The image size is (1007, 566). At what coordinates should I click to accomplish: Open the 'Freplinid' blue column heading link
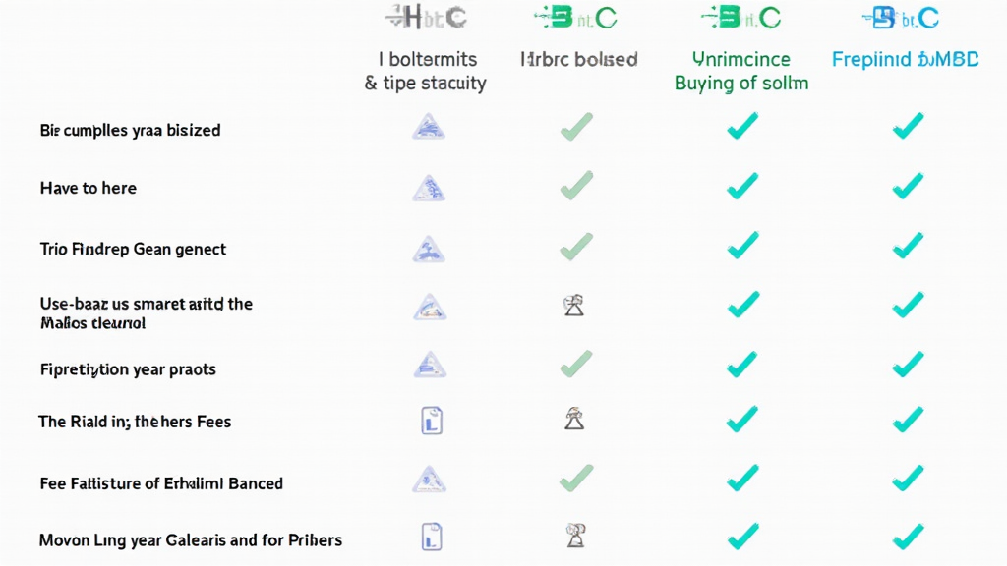[x=905, y=59]
